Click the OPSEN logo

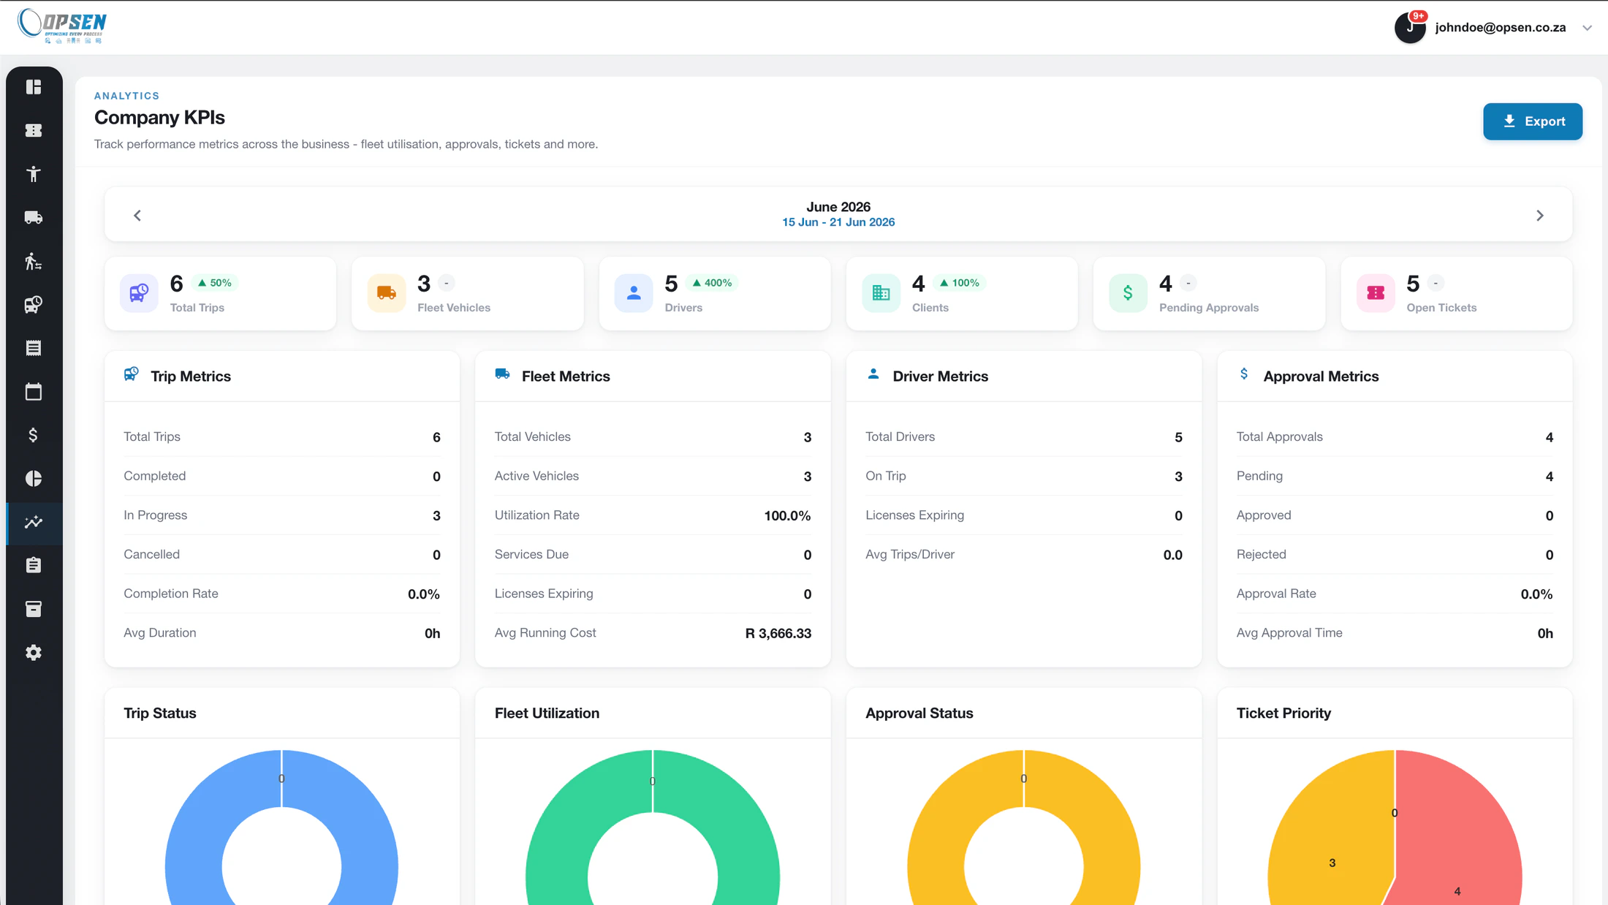[x=62, y=26]
